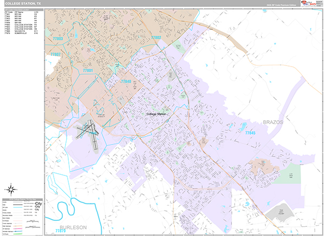Click the ZIP code 77840 label

point(126,81)
